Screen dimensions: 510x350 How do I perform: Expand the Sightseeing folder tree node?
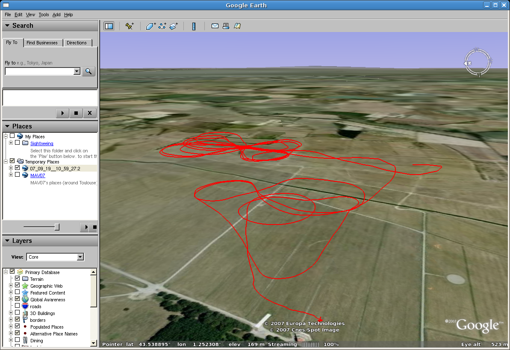[x=11, y=143]
